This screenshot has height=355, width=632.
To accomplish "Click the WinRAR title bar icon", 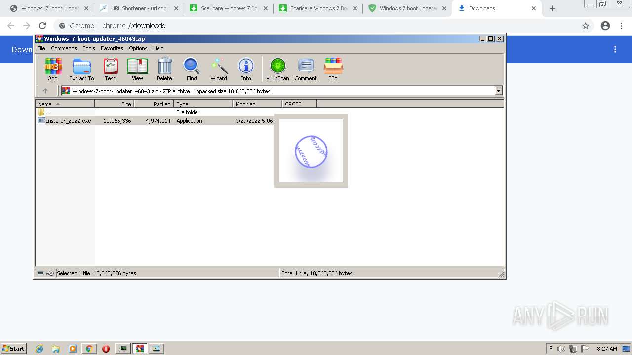I will click(39, 38).
